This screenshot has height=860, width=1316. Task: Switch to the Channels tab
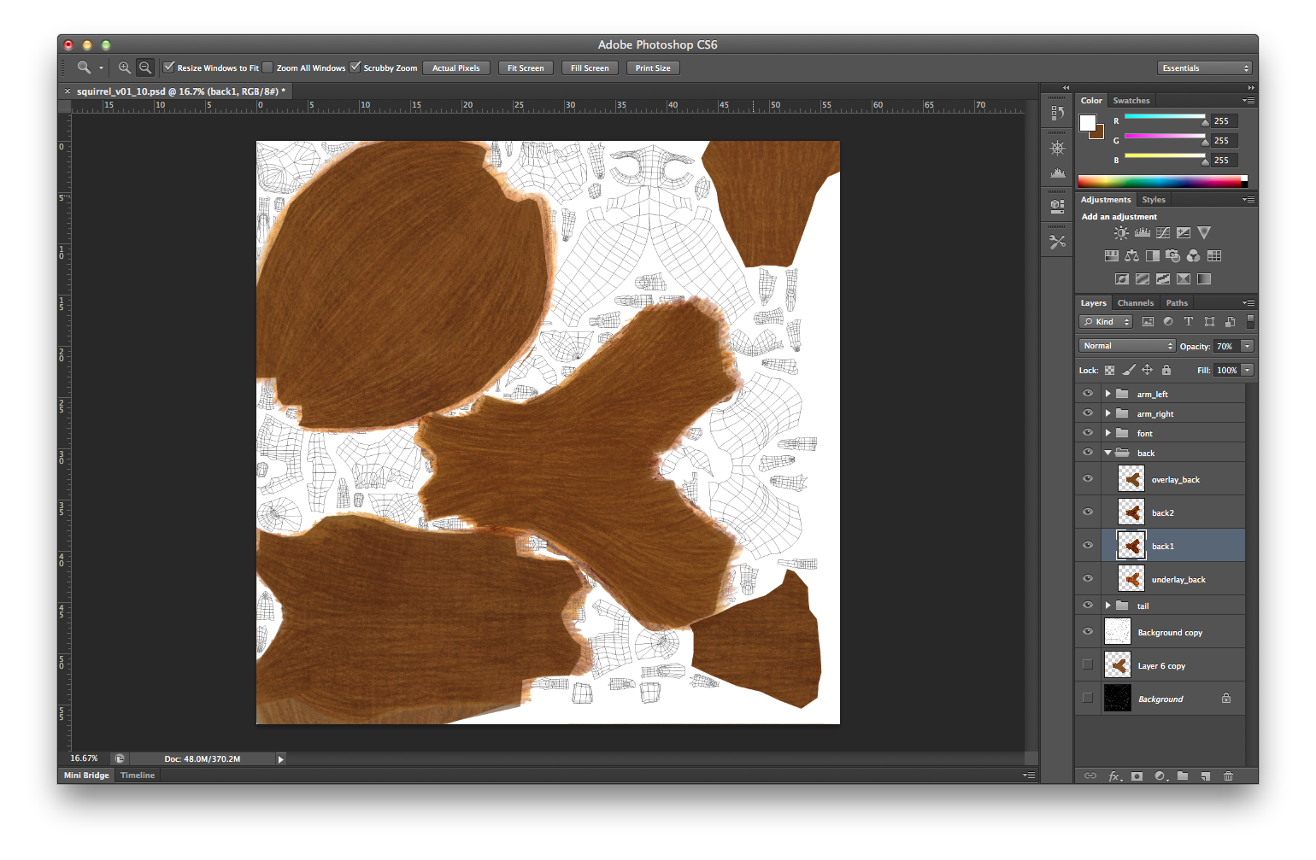click(x=1135, y=303)
